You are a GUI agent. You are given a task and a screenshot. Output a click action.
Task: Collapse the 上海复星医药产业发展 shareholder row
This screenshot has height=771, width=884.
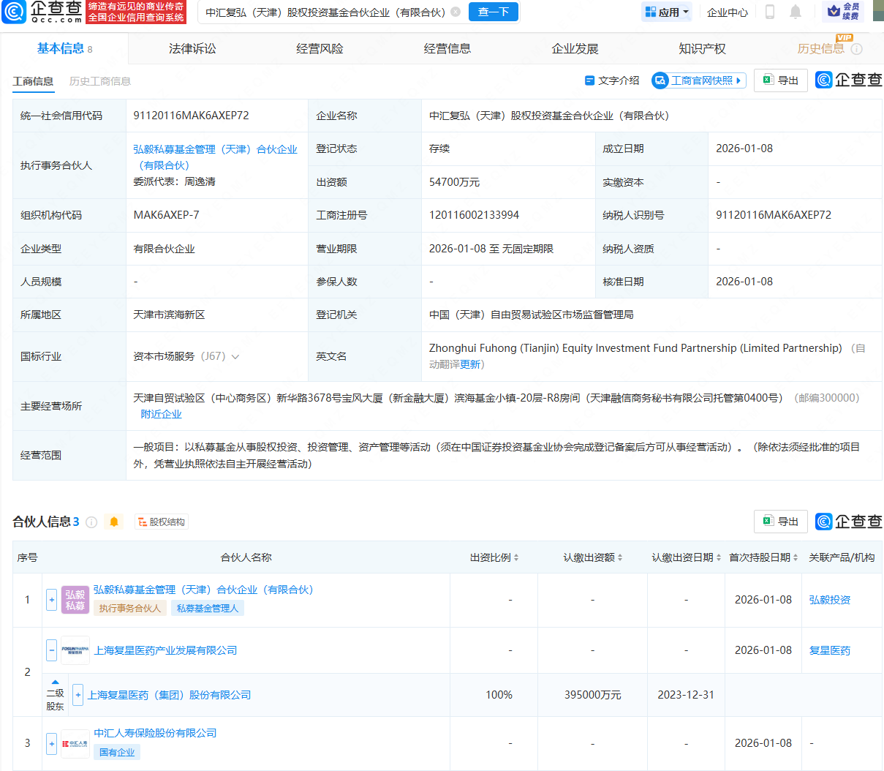pyautogui.click(x=51, y=650)
